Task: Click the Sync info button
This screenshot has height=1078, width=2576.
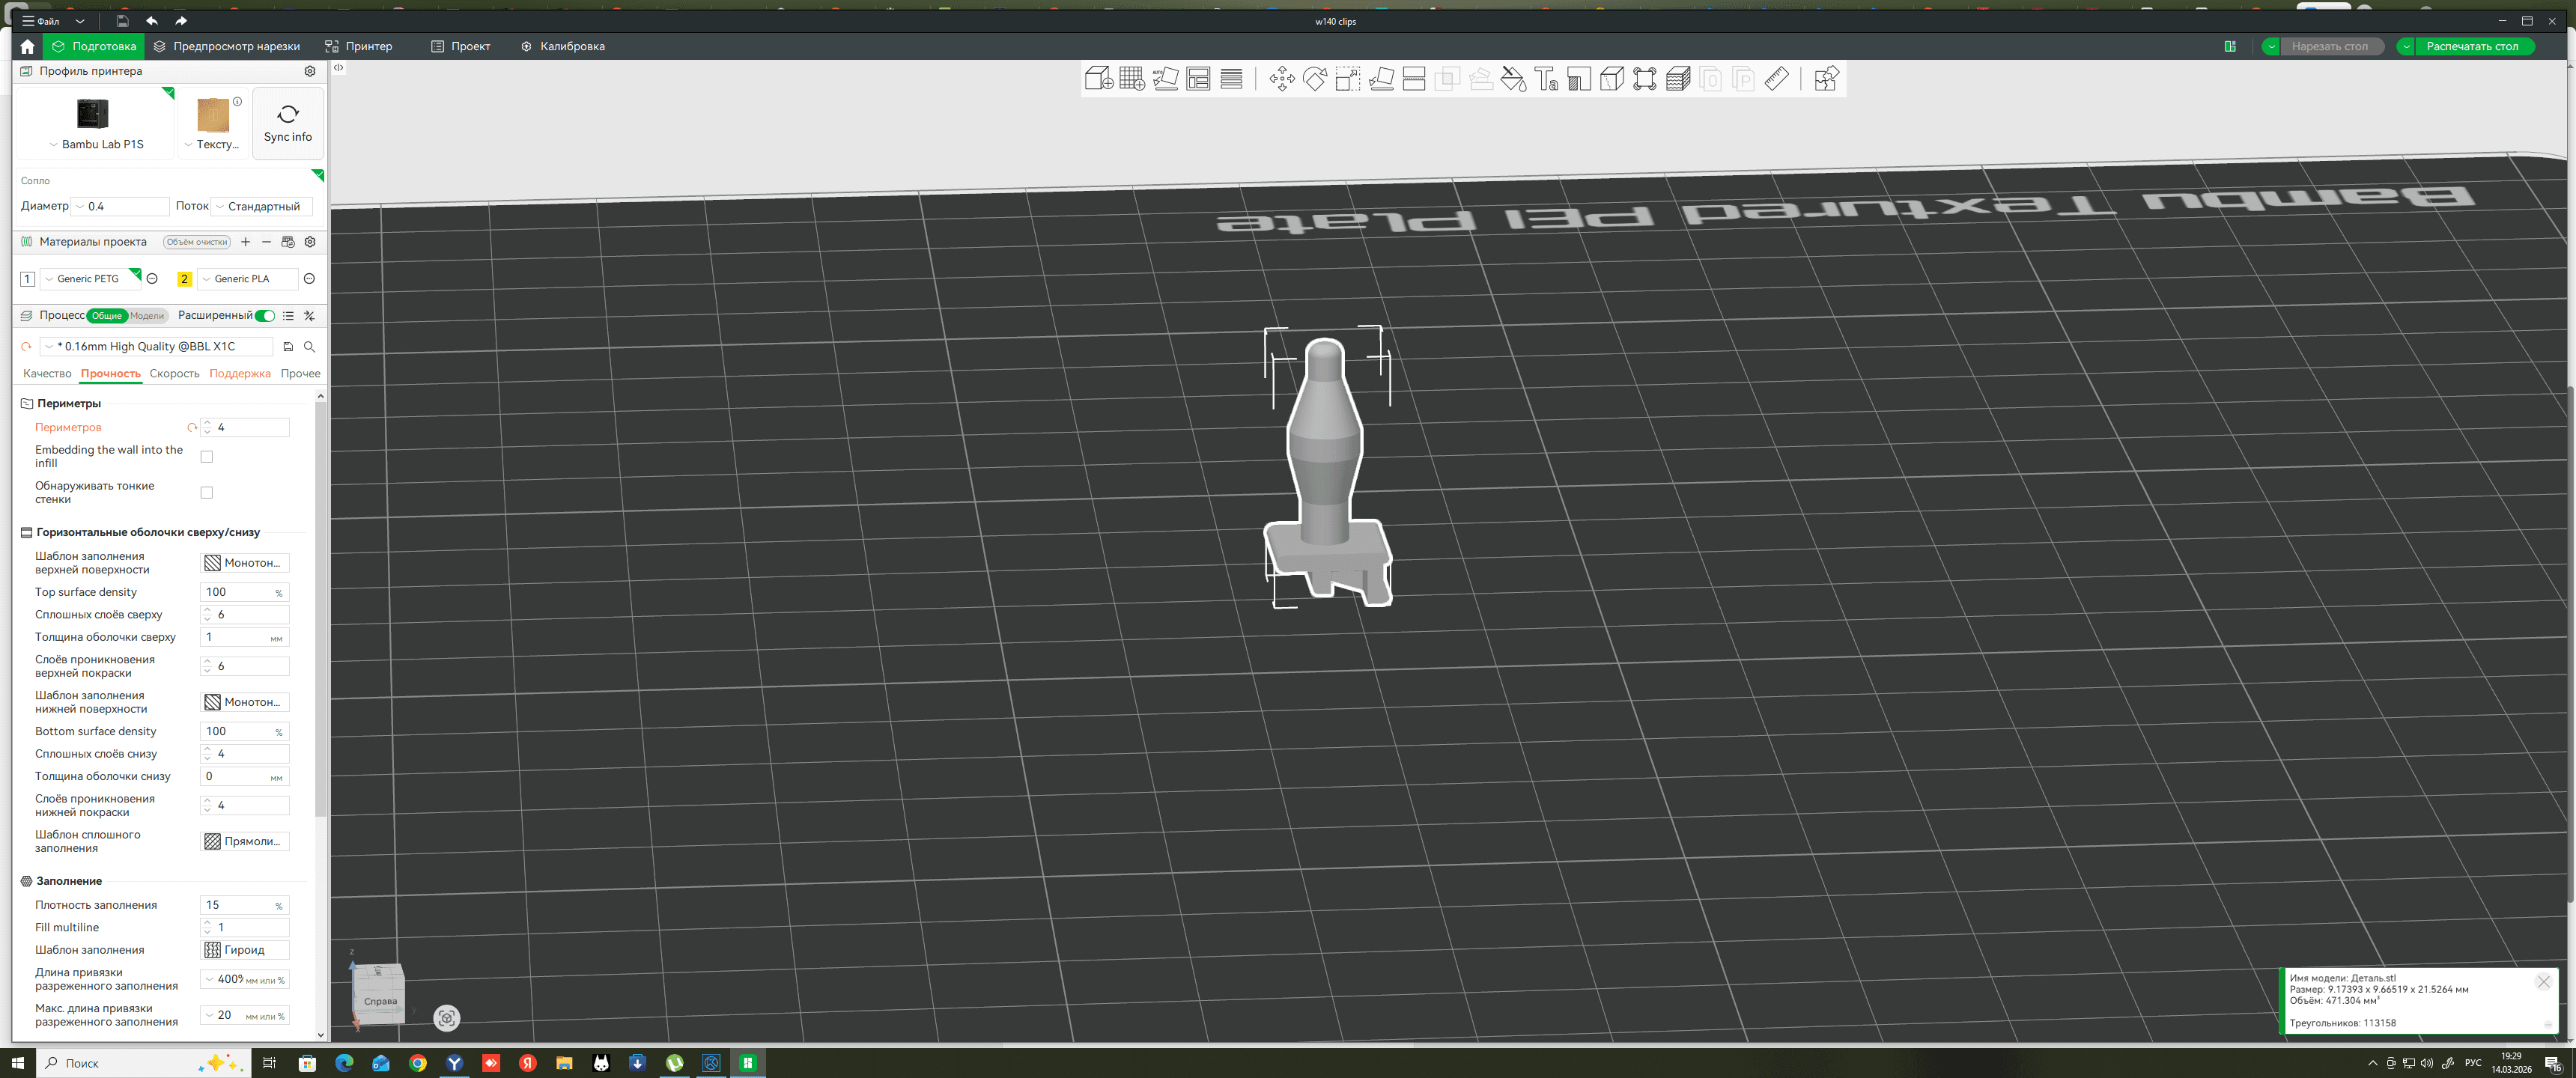Action: 288,123
